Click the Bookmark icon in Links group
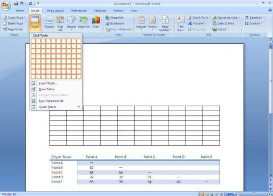Image resolution: width=273 pixels, height=196 pixels. 107,23
